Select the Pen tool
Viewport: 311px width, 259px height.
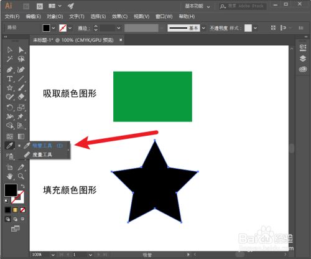coord(9,69)
